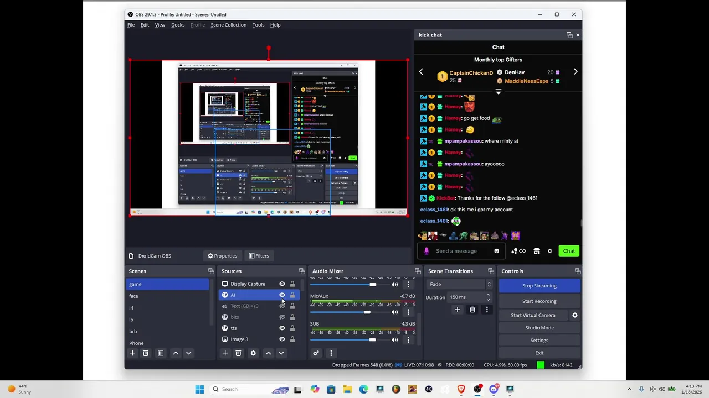Open advanced audio properties gears icon
This screenshot has width=709, height=398.
point(316,353)
